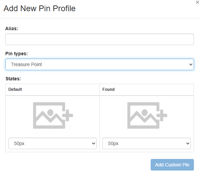Screen dimensions: 200x180
Task: Click the Treasure Point text in selector
Action: coord(26,64)
